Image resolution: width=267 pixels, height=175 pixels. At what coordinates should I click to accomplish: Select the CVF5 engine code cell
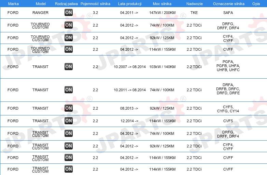228,121
